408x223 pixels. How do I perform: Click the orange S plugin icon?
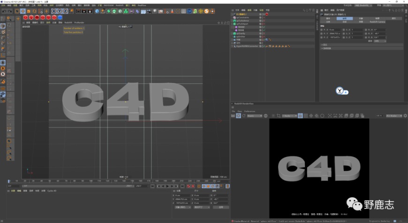coord(207,11)
